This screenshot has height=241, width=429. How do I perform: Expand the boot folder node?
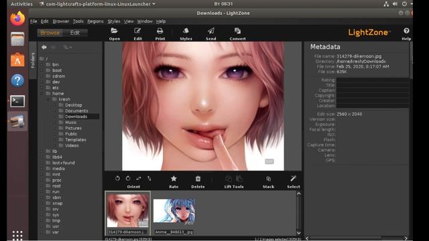coord(42,70)
